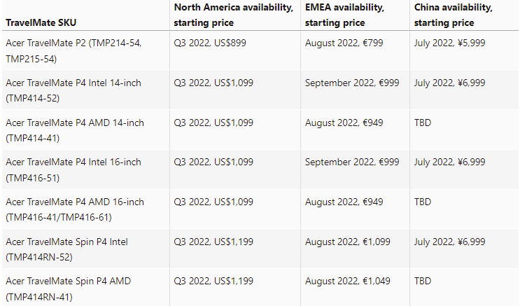Click the TravelMate SKU column header
520x306 pixels.
click(41, 22)
